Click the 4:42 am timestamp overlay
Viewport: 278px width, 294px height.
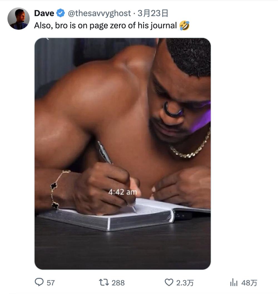coord(123,192)
